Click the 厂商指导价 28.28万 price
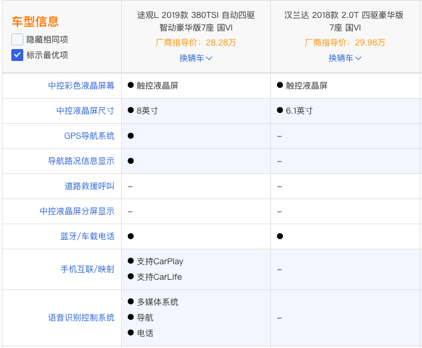The width and height of the screenshot is (422, 348). [x=196, y=42]
